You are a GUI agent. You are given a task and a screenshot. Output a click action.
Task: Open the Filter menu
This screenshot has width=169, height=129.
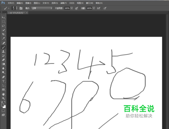tap(64, 3)
